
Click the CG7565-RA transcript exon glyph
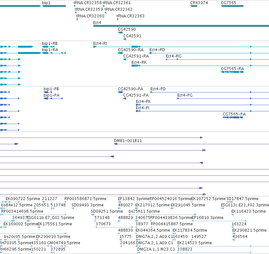(x=232, y=72)
